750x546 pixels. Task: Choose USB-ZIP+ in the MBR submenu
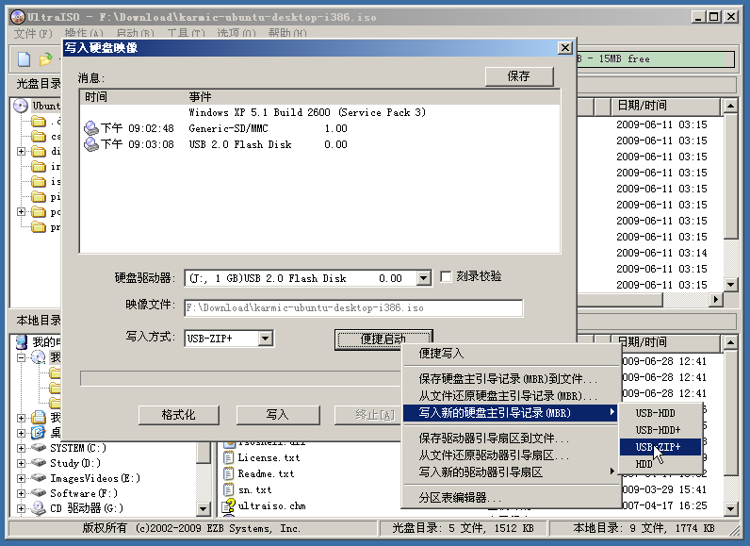(660, 447)
